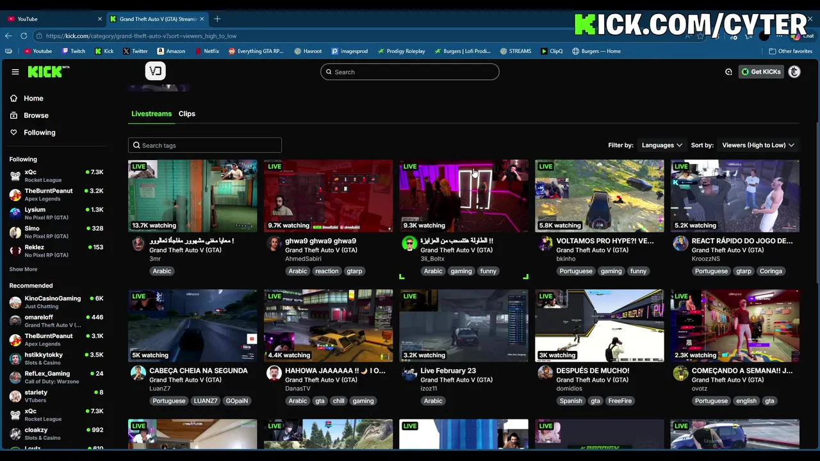Click domidios channel avatar
The height and width of the screenshot is (461, 820).
click(x=545, y=373)
